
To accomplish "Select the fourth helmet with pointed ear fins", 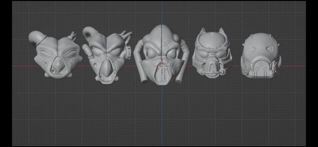I will pos(212,53).
